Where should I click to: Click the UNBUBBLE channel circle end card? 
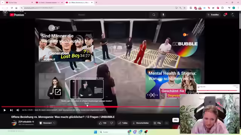tap(185, 44)
